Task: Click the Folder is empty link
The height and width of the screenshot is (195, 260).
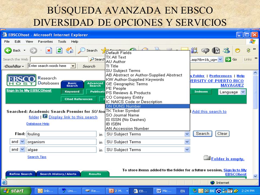Action: click(x=228, y=159)
